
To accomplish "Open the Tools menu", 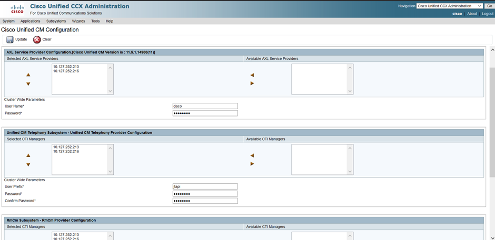I will (x=96, y=21).
